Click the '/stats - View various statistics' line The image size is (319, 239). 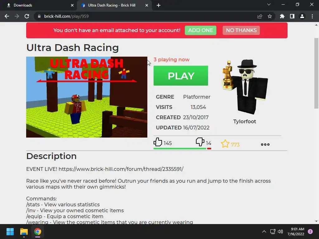[63, 204]
